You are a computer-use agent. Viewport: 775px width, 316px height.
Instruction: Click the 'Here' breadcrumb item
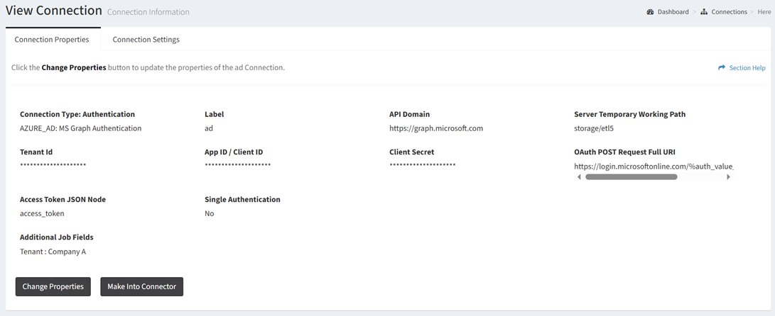pos(764,12)
